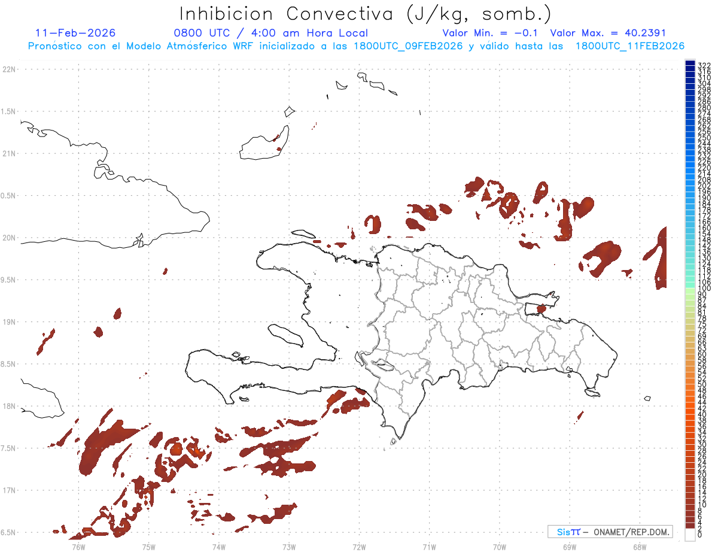Click the date '11-Feb-2026'
Image resolution: width=718 pixels, height=555 pixels.
point(75,33)
